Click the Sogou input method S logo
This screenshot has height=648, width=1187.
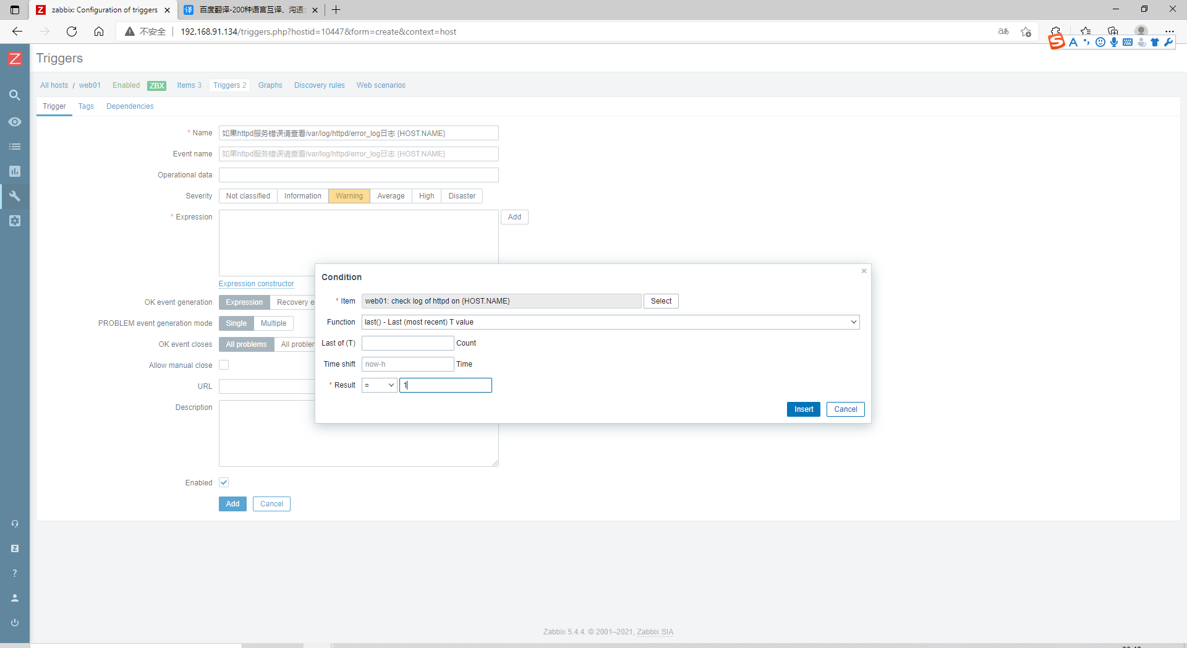pyautogui.click(x=1057, y=42)
